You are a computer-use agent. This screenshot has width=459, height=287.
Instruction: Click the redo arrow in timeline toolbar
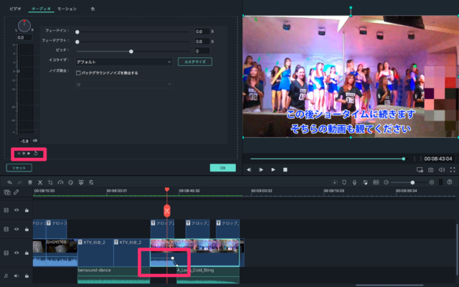[x=19, y=182]
